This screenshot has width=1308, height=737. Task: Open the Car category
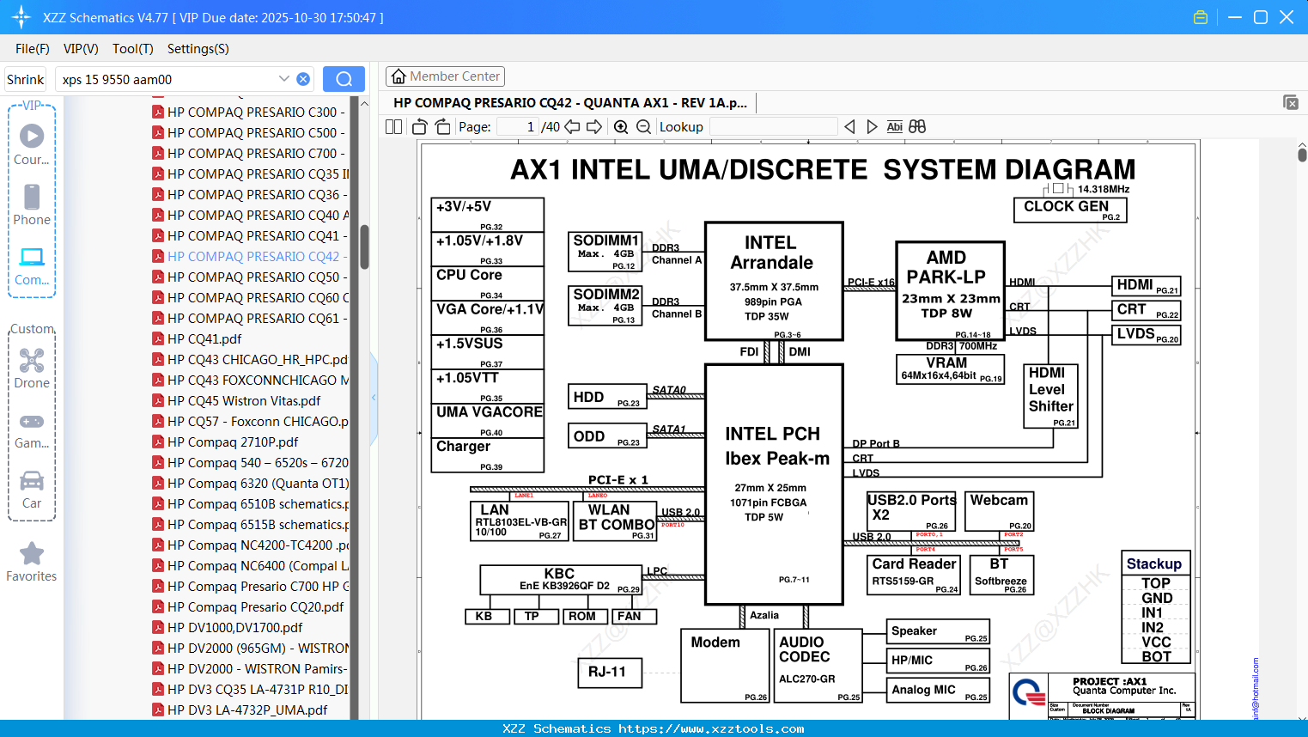[32, 490]
